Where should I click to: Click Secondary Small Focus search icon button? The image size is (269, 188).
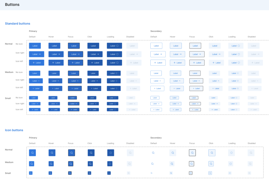191,173
